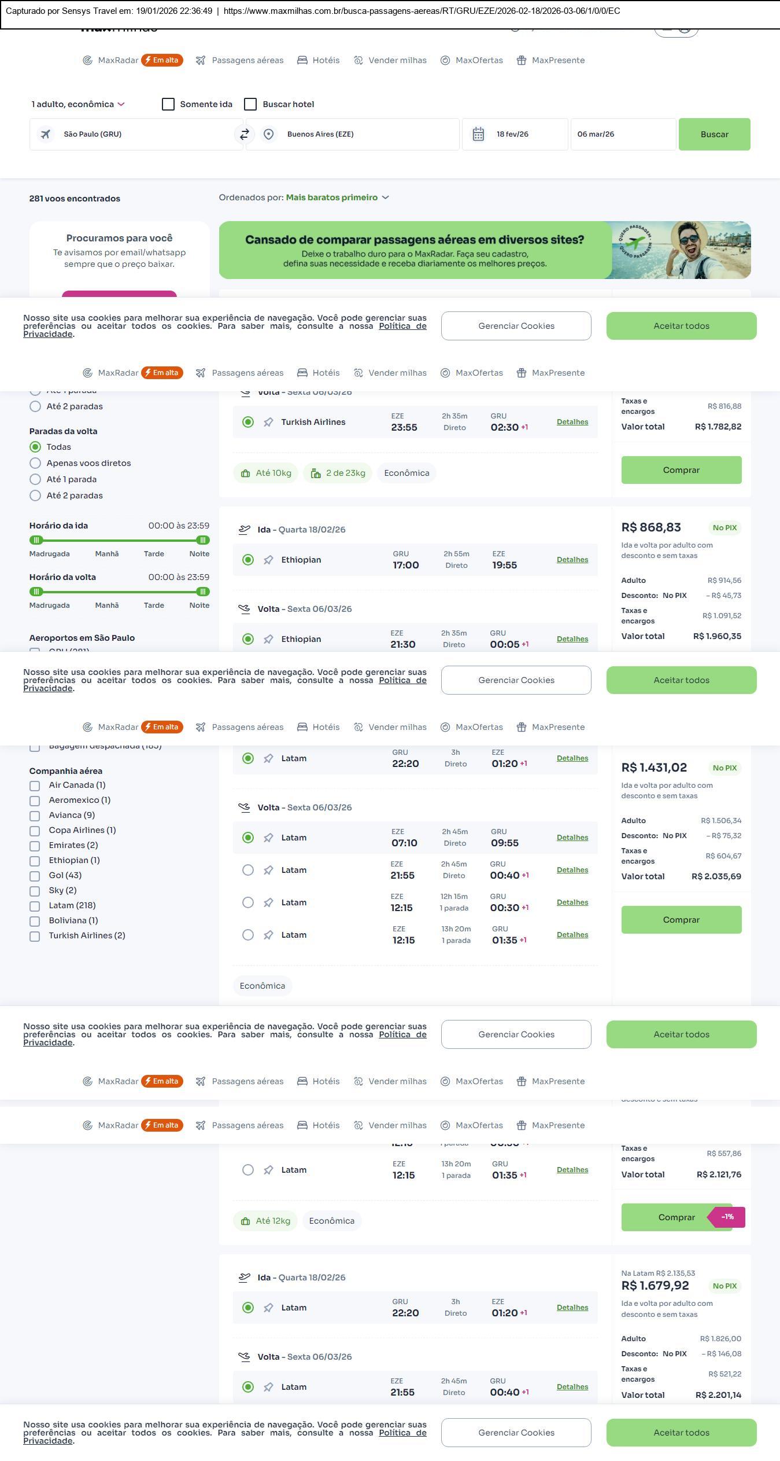
Task: Open Detalhes for Ethiopian 21:30 return flight
Action: click(x=572, y=639)
